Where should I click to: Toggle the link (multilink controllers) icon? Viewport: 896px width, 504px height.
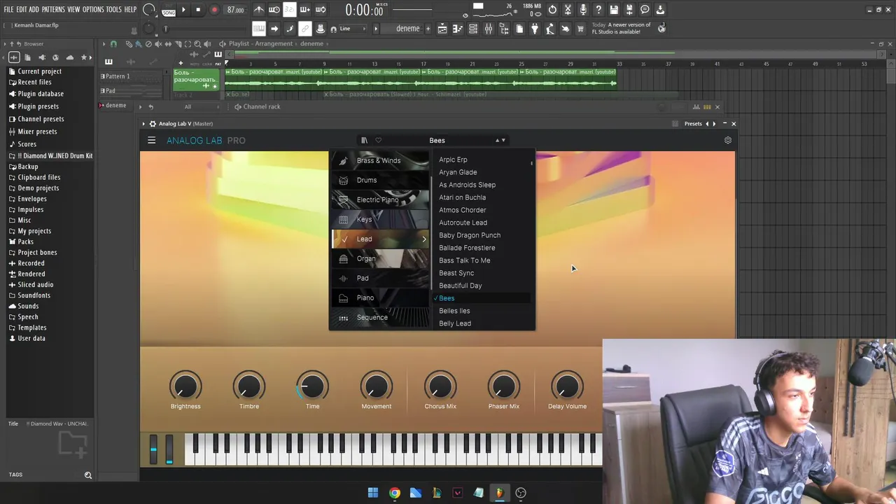(x=305, y=29)
